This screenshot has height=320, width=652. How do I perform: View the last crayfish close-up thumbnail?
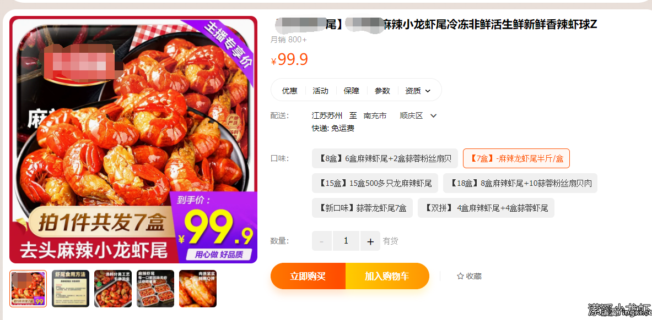tap(198, 289)
